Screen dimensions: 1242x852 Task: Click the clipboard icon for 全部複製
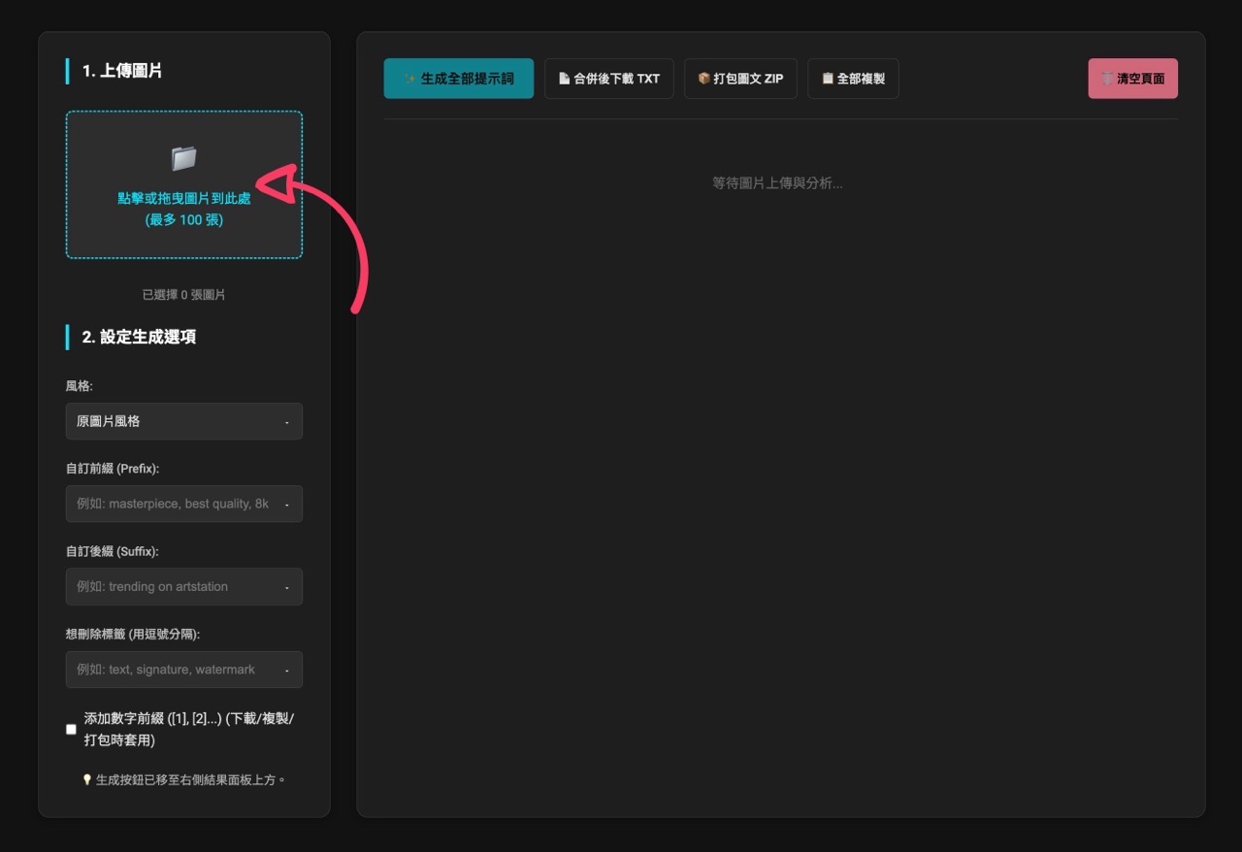(827, 79)
